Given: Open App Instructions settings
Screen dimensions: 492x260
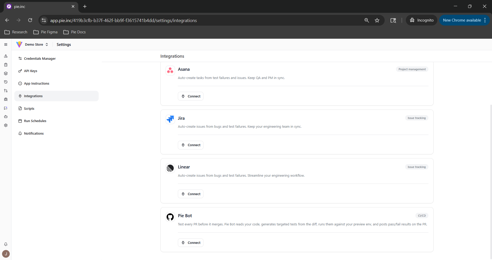Looking at the screenshot, I should (x=56, y=84).
